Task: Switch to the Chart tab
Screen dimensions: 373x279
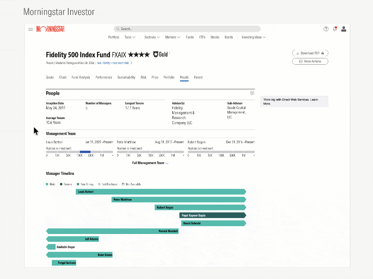Action: pos(63,77)
